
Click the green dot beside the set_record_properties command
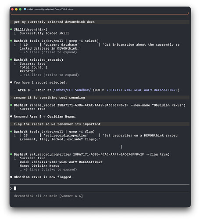11,154
